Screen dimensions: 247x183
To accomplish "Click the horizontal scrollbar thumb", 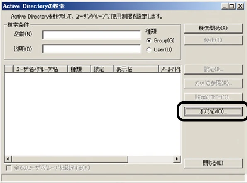I will click(x=70, y=159).
